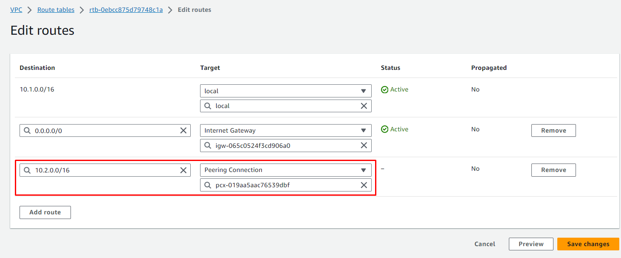
Task: Save changes to the routes
Action: click(x=588, y=244)
